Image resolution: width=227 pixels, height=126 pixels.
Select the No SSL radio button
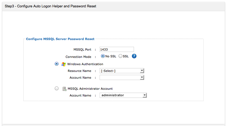[103, 56]
